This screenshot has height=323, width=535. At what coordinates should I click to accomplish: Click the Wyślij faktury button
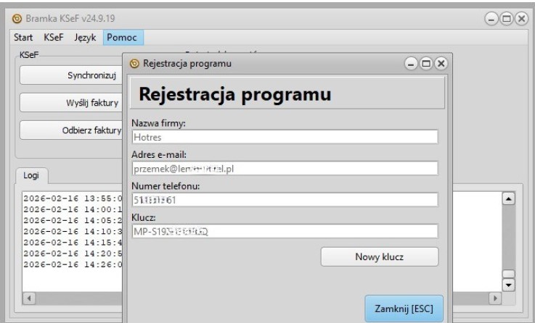point(71,102)
